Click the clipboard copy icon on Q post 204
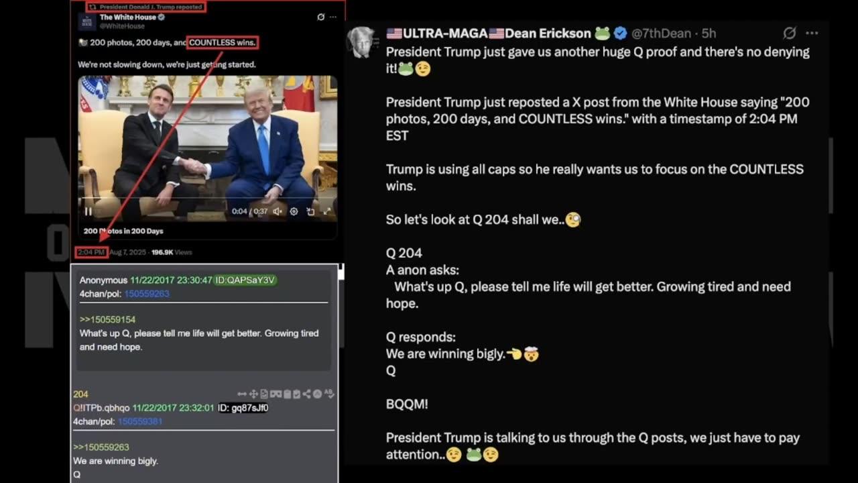The width and height of the screenshot is (858, 483). pos(288,394)
